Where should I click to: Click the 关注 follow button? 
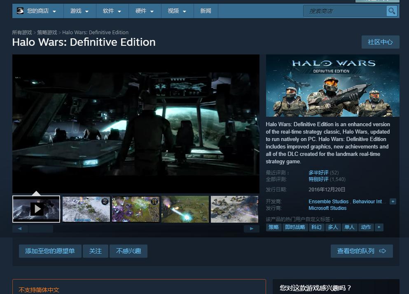[96, 251]
